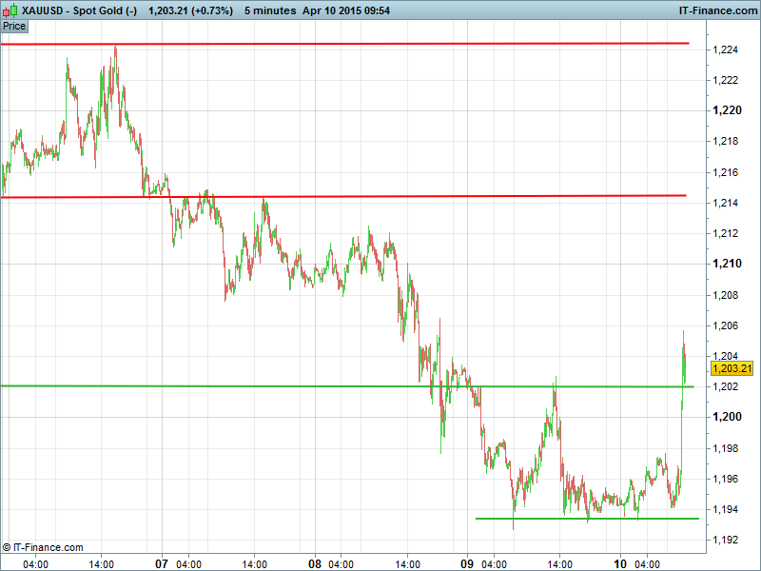Click the 1,210 label on price axis
The height and width of the screenshot is (571, 761).
point(727,264)
